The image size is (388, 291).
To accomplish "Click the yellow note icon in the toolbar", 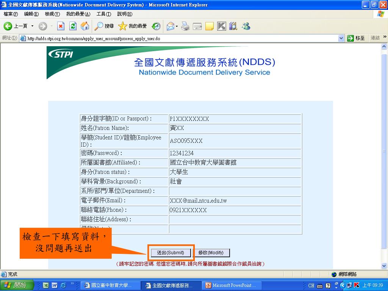I will tap(209, 26).
